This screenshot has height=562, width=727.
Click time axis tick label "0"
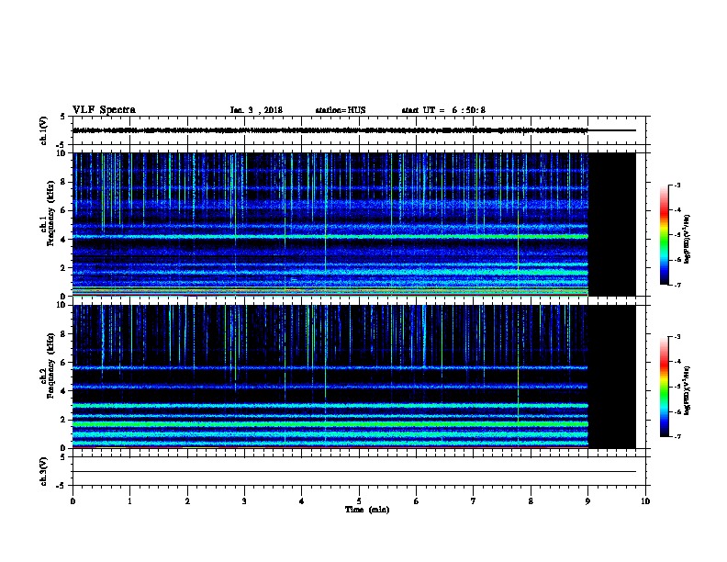73,500
